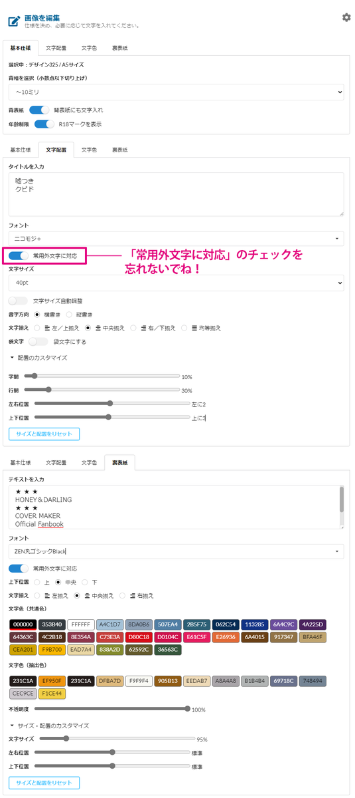This screenshot has height=798, width=355.
Task: Pick the navy 113285 color swatch
Action: coord(254,624)
